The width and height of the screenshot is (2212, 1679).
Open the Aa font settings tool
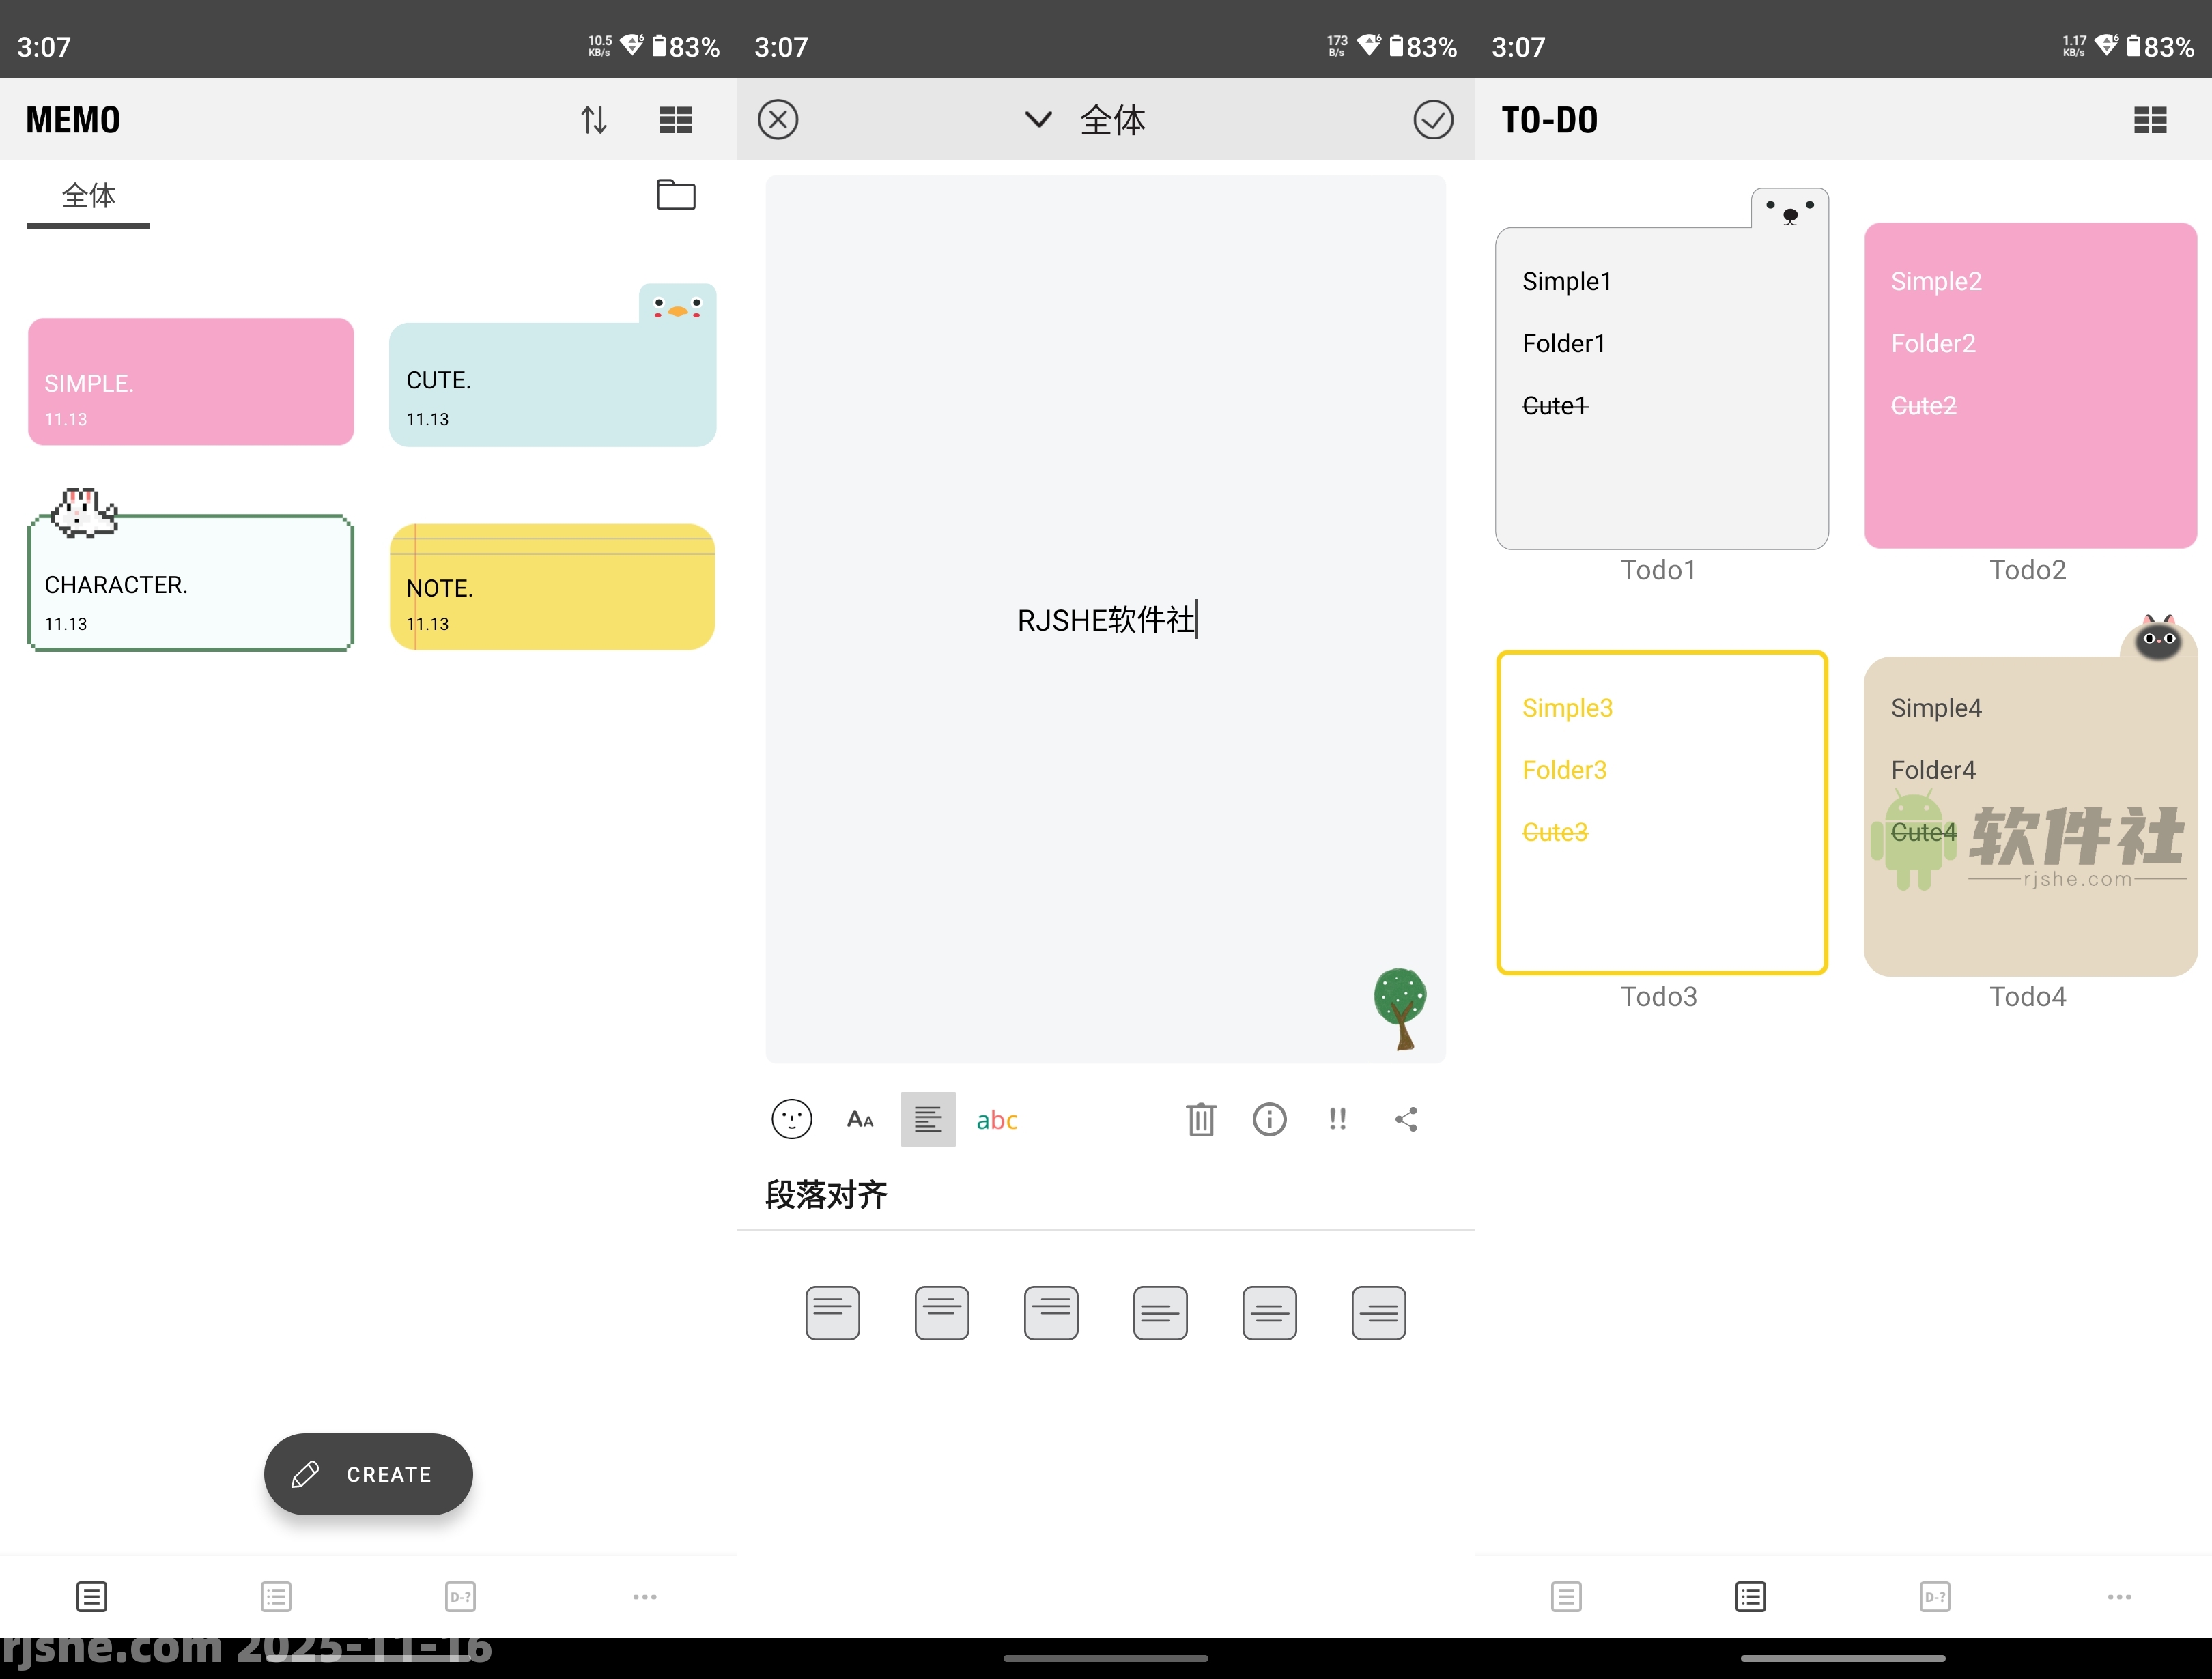[860, 1119]
